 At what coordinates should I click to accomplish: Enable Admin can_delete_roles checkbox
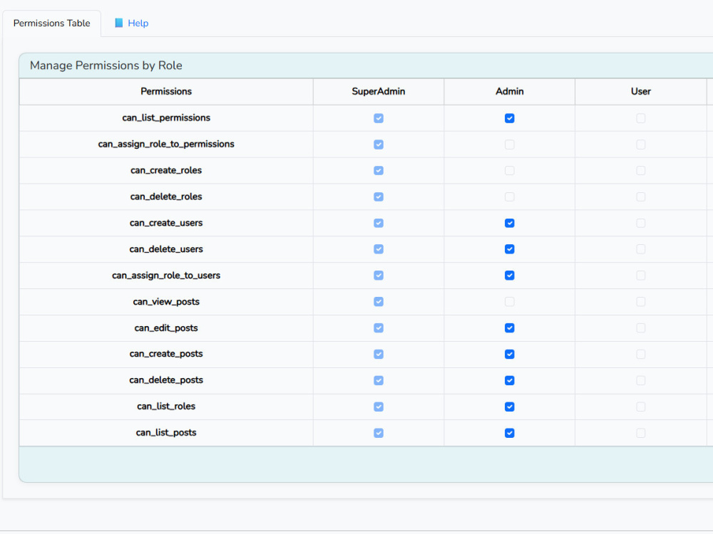tap(509, 197)
